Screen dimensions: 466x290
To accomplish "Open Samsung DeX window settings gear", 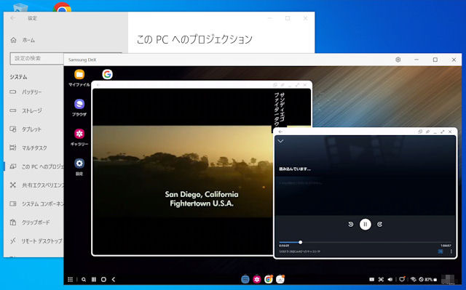I will coord(398,60).
